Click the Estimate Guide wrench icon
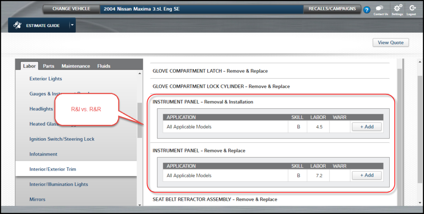 [17, 25]
